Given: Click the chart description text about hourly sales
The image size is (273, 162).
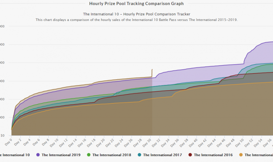Looking at the screenshot, I should (136, 20).
